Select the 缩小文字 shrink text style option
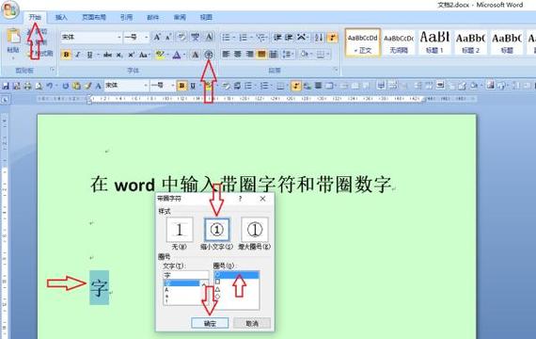 tap(216, 230)
